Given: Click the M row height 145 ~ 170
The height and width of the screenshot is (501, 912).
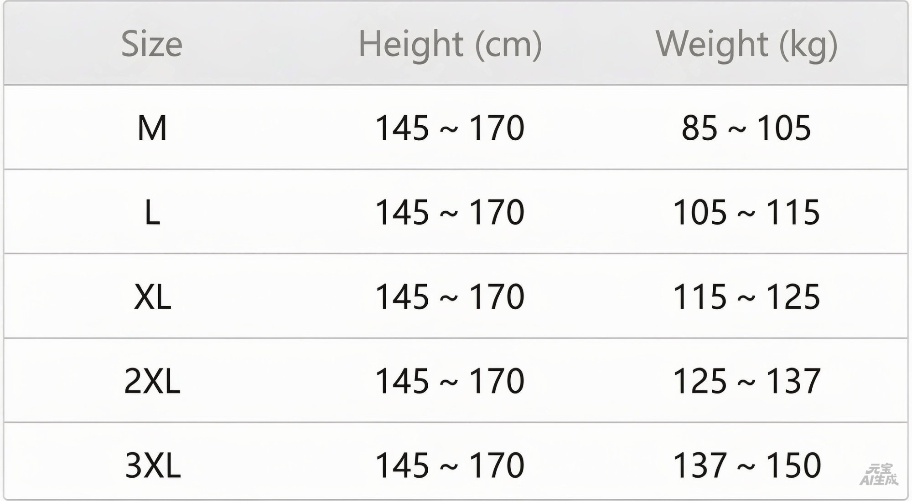Looking at the screenshot, I should click(450, 128).
